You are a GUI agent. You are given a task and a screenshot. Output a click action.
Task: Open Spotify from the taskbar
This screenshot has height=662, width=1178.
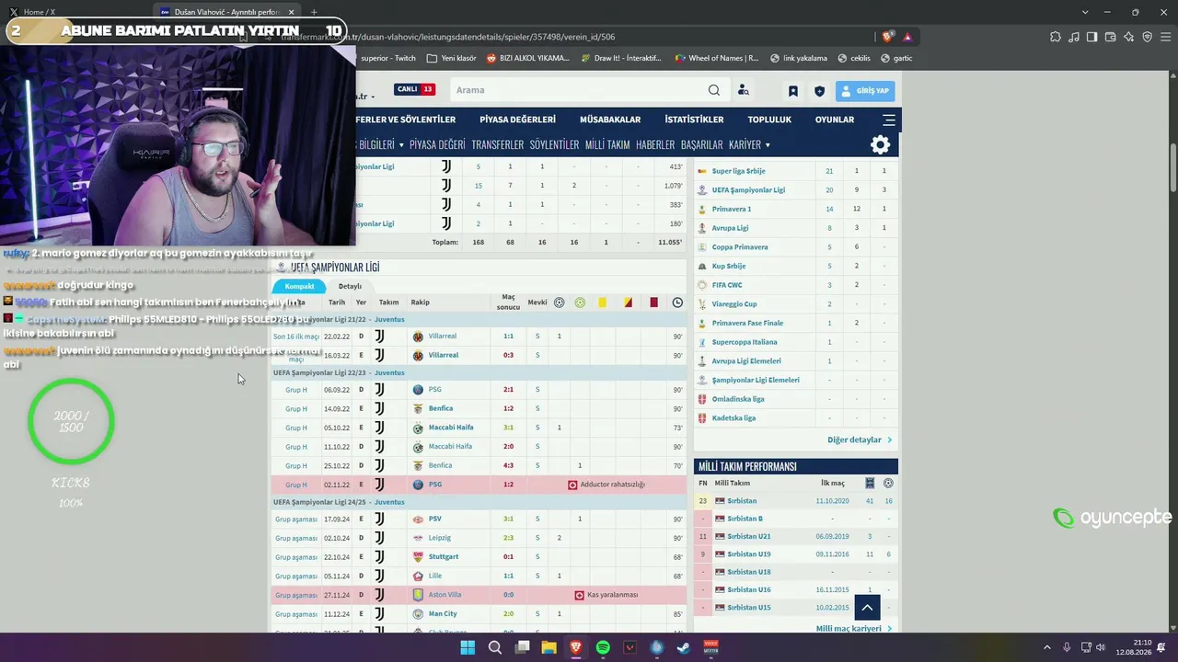(603, 647)
